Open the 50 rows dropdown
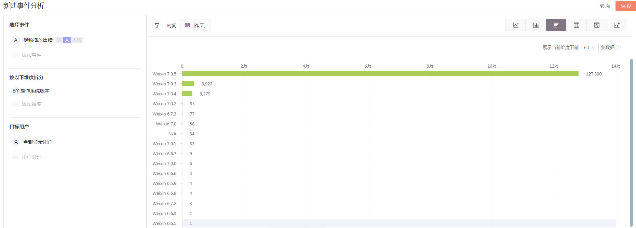This screenshot has height=228, width=636. (x=590, y=48)
